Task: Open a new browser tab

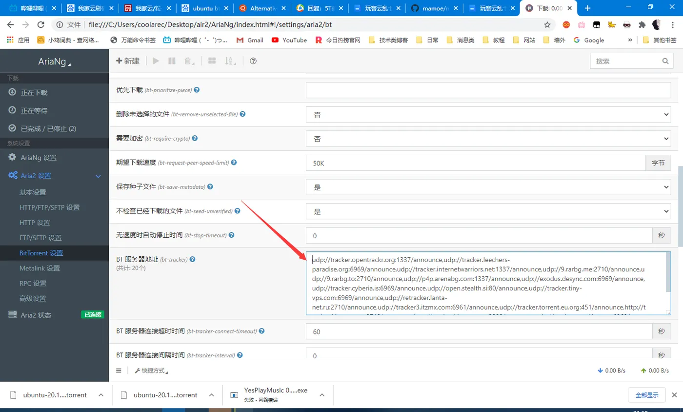Action: coord(588,8)
